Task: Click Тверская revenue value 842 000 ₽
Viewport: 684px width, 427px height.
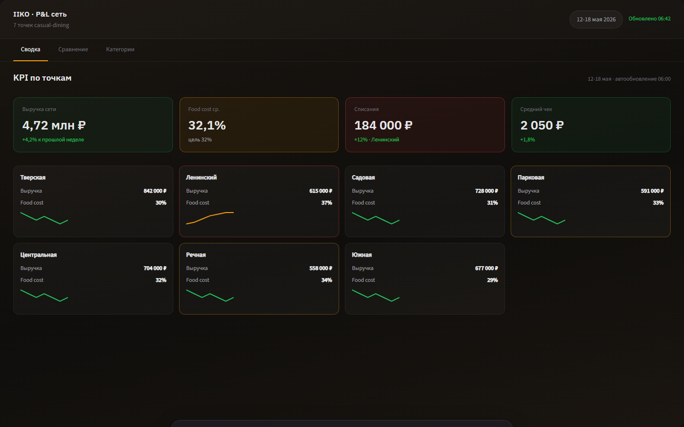Action: (155, 191)
